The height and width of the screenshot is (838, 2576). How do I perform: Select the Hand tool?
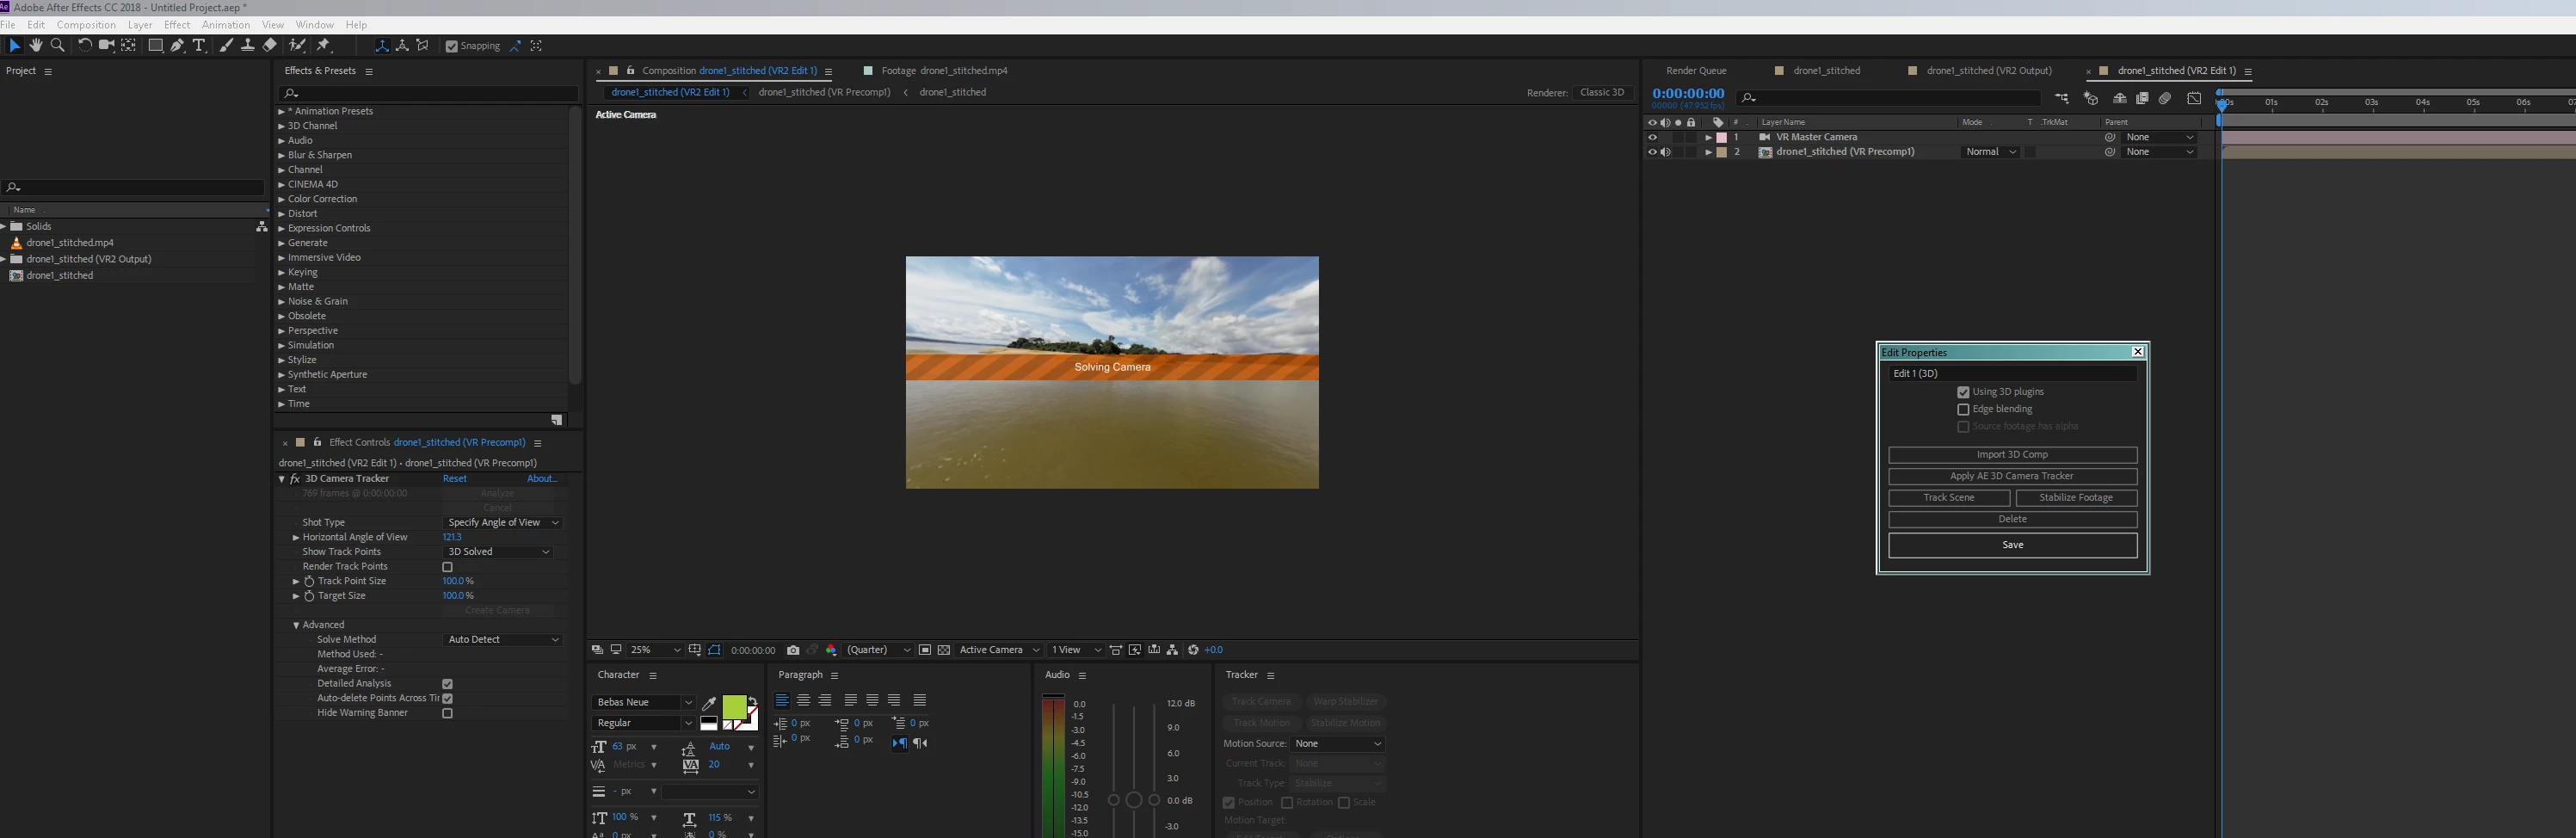[x=36, y=45]
